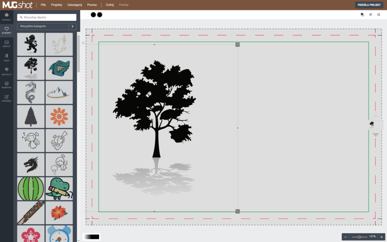
Task: Select the Obrazy images tool
Action: (6, 43)
